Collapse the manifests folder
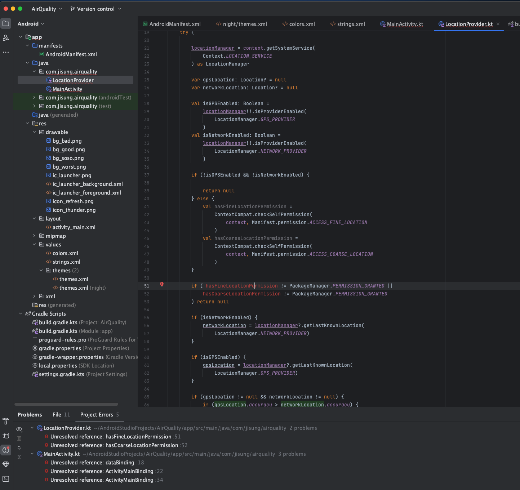The image size is (520, 490). click(27, 45)
